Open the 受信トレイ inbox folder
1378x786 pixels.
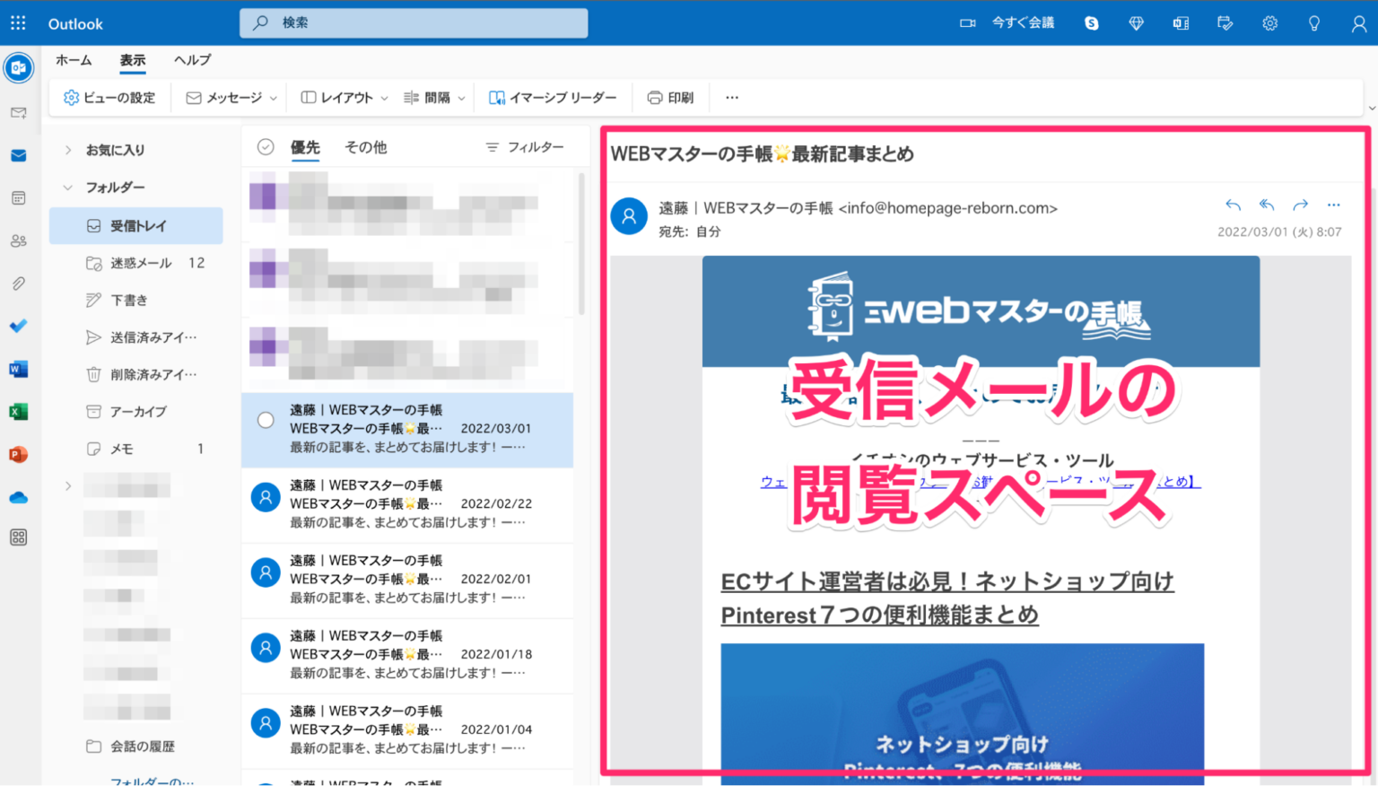(136, 226)
